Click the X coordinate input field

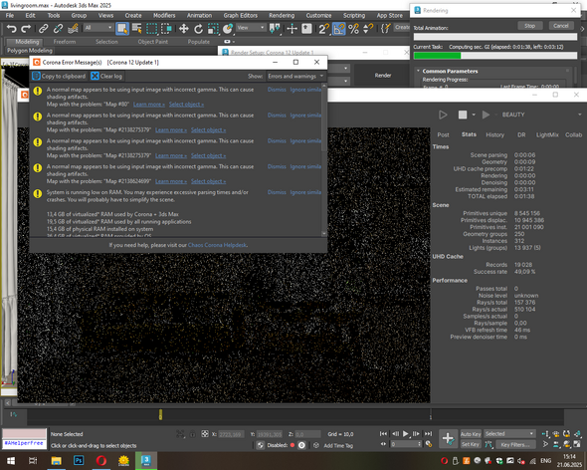pos(231,434)
